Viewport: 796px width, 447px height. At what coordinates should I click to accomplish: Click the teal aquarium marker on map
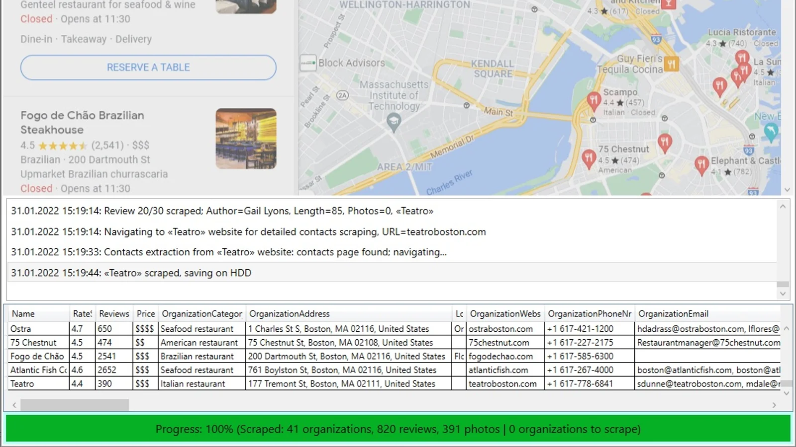(771, 132)
